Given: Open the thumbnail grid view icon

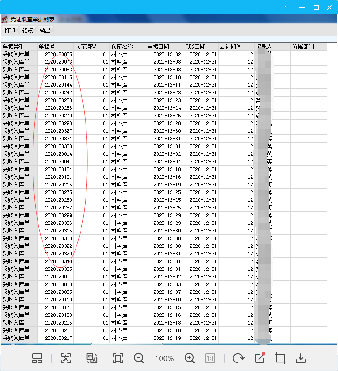Looking at the screenshot, I should pos(37,358).
